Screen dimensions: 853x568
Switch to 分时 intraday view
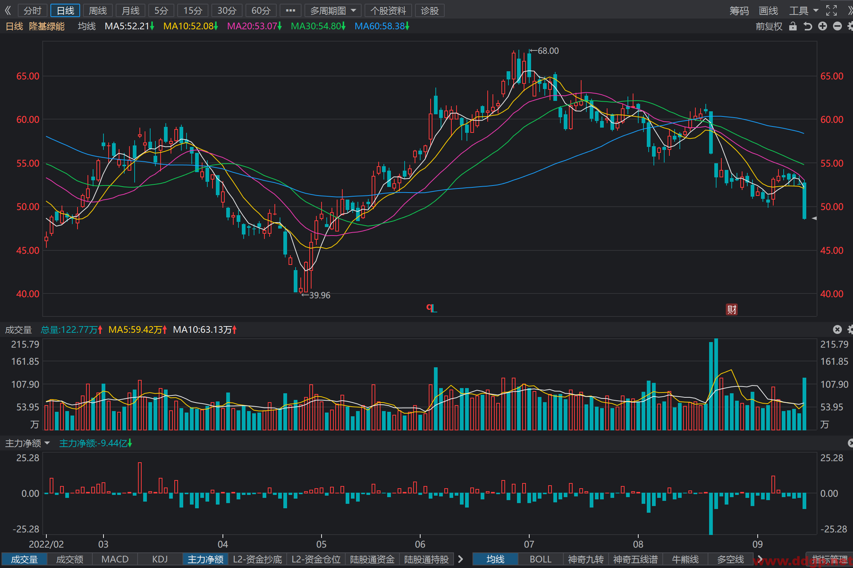coord(32,10)
